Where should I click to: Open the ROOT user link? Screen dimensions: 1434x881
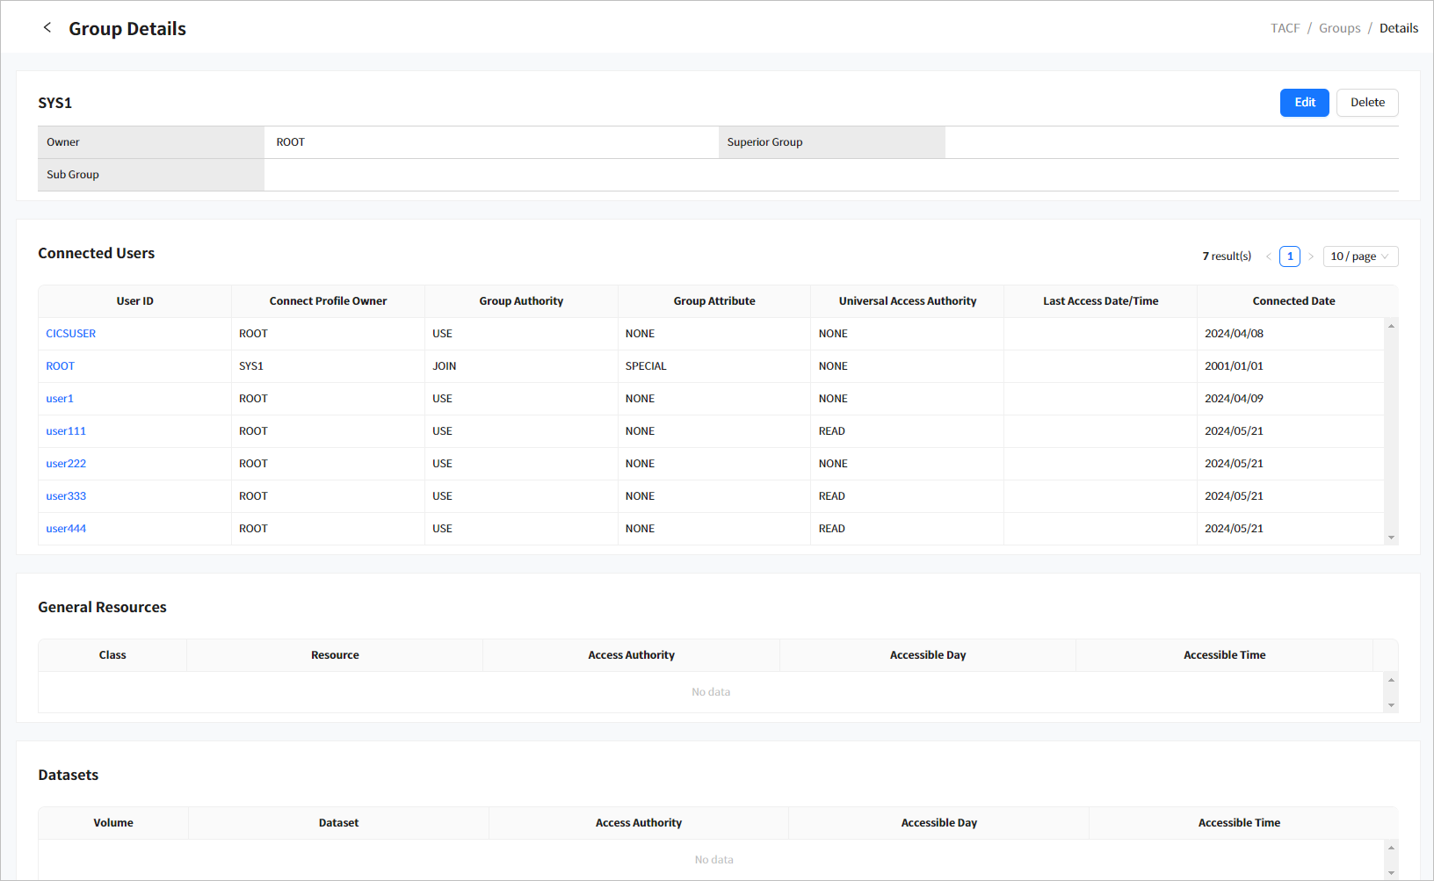click(x=61, y=366)
